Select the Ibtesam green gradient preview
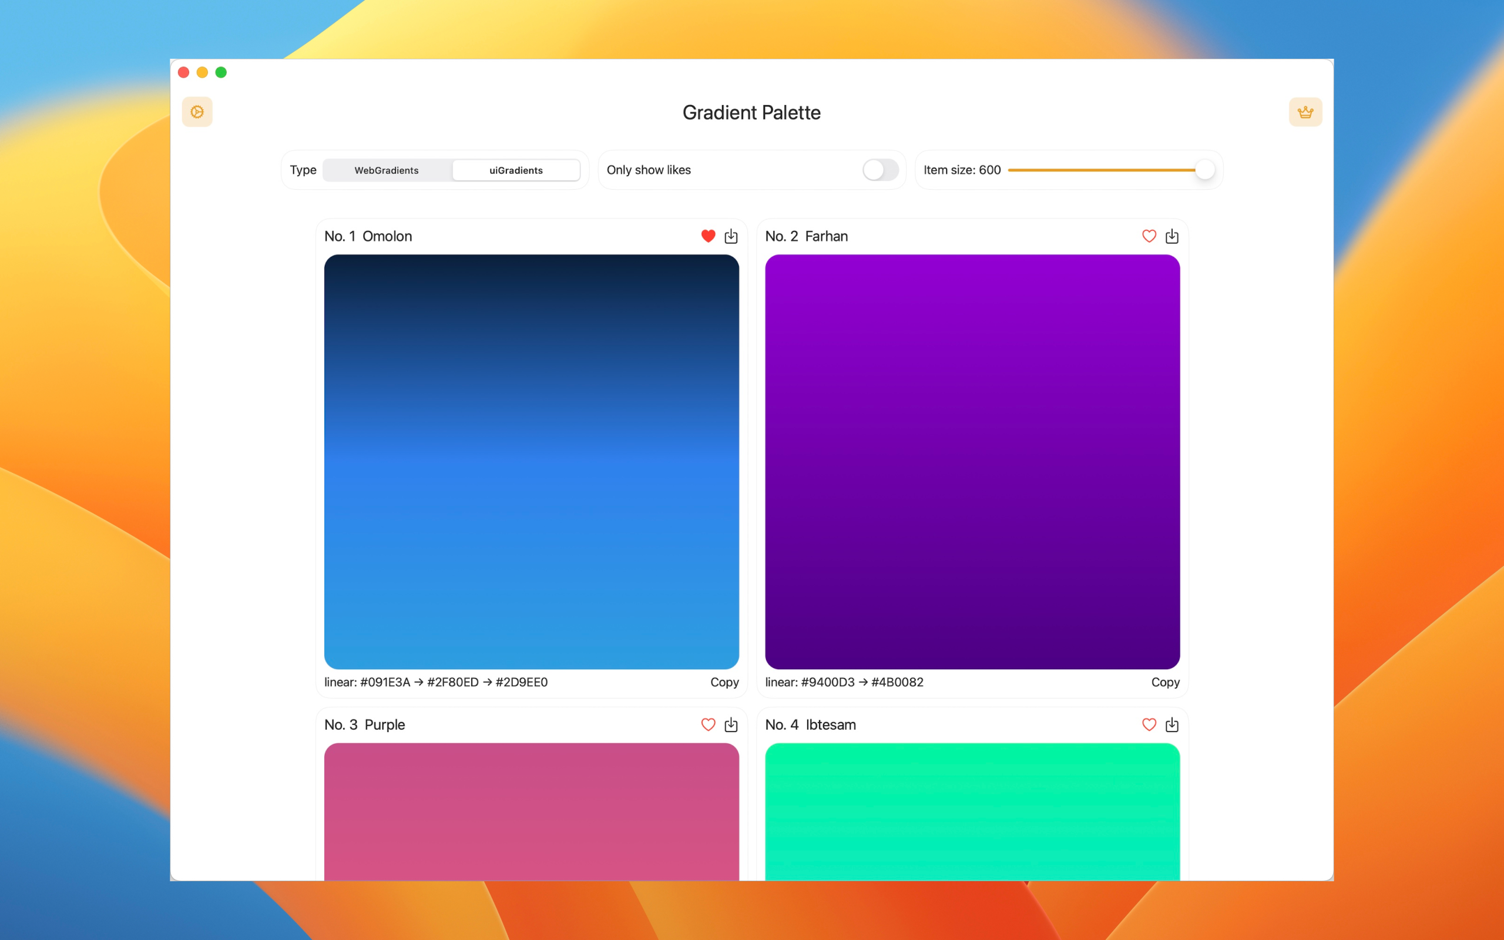Screen dimensions: 1504x940 tap(973, 811)
